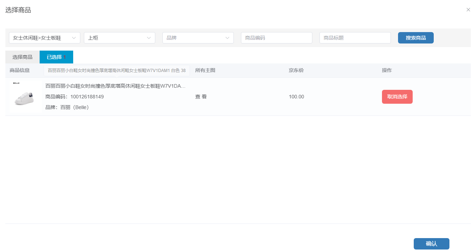The width and height of the screenshot is (473, 252).
Task: Open 查看 to view all main images
Action: (x=201, y=97)
